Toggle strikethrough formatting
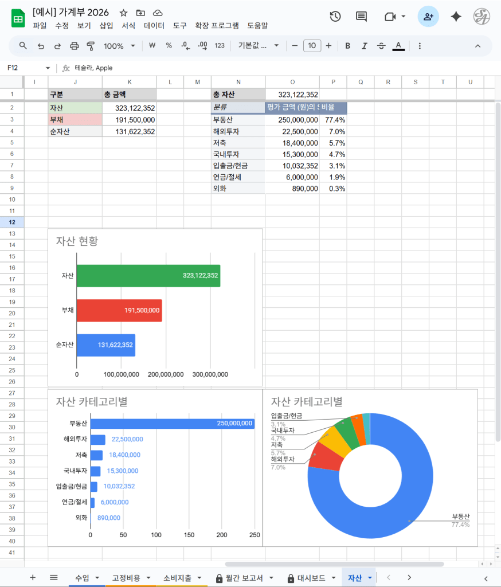 click(x=381, y=46)
